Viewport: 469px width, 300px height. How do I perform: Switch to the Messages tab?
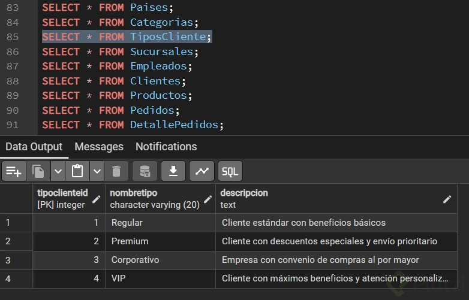pos(99,147)
